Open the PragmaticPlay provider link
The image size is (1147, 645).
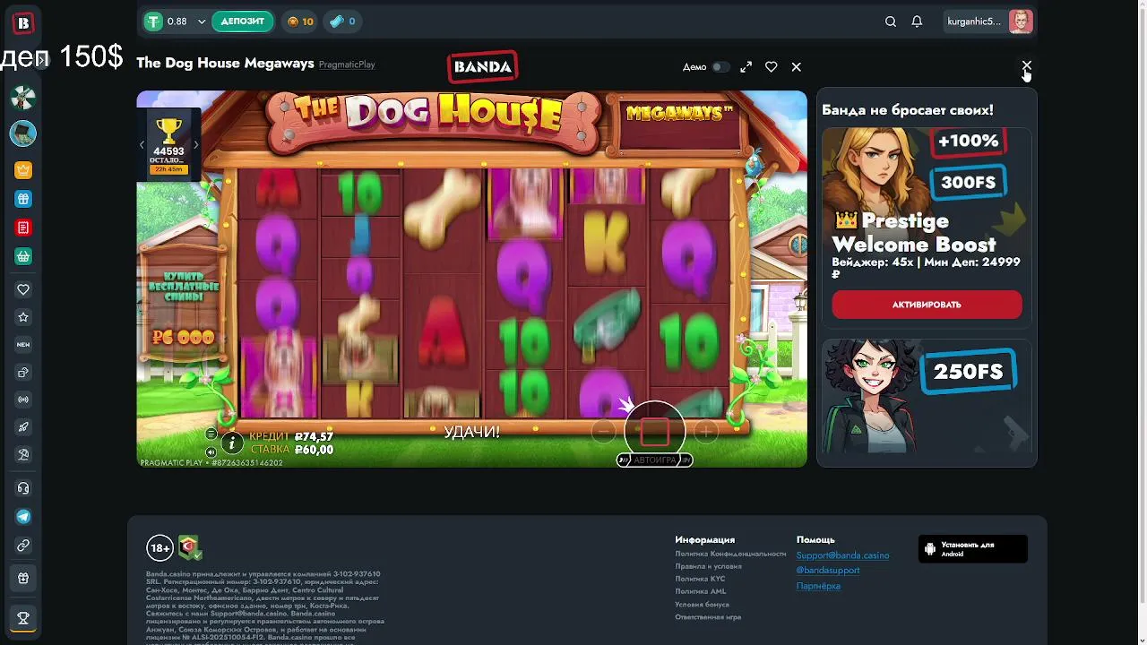coord(347,64)
